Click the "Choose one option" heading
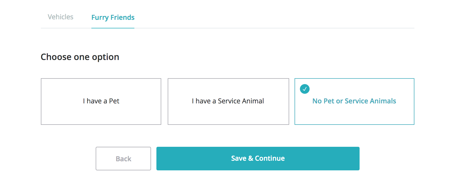This screenshot has width=466, height=180. [x=80, y=57]
